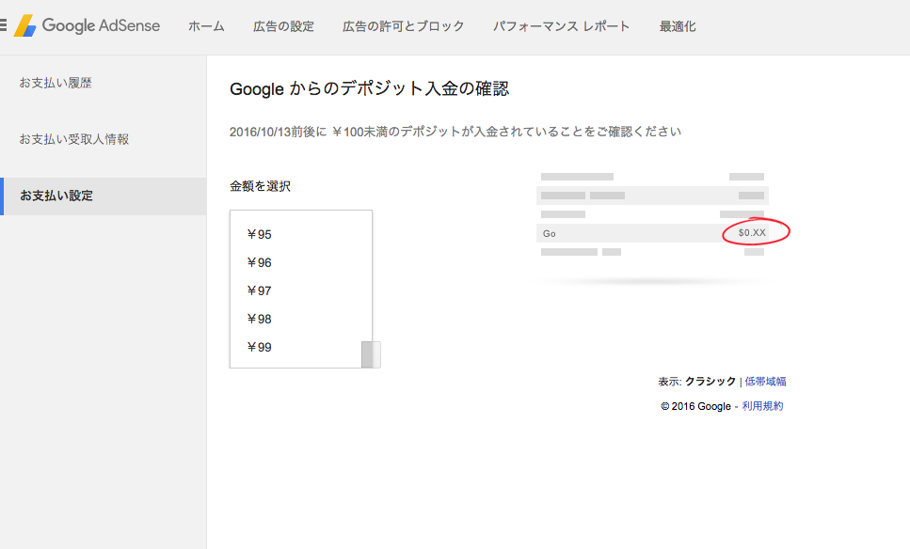
Task: Click the © 2016 Google copyright text
Action: click(x=695, y=406)
